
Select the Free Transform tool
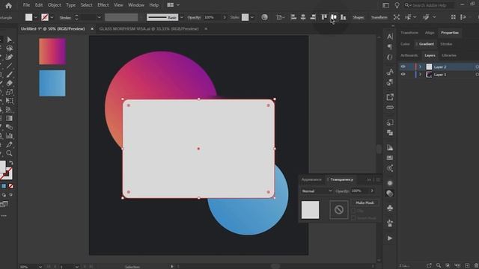pos(10,101)
